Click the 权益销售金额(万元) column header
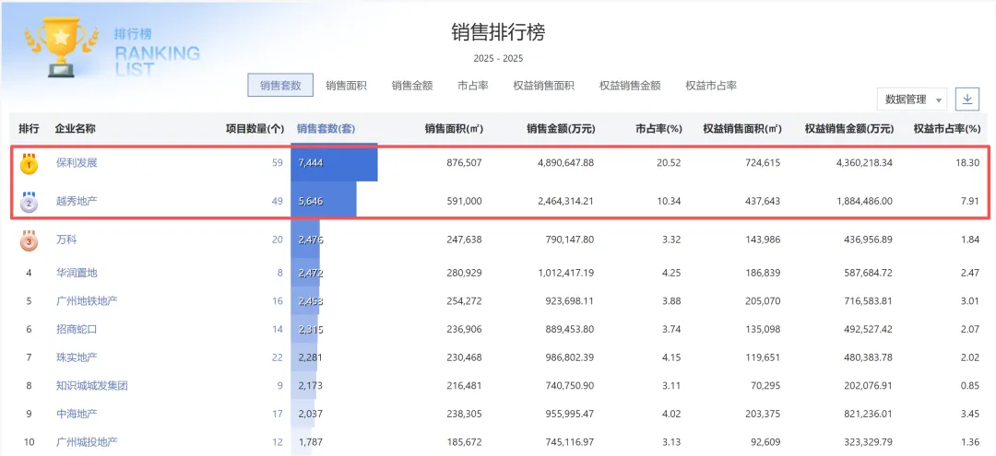996x456 pixels. pos(849,129)
